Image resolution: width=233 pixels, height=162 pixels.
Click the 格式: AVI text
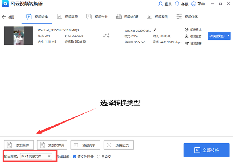pyautogui.click(x=44, y=36)
